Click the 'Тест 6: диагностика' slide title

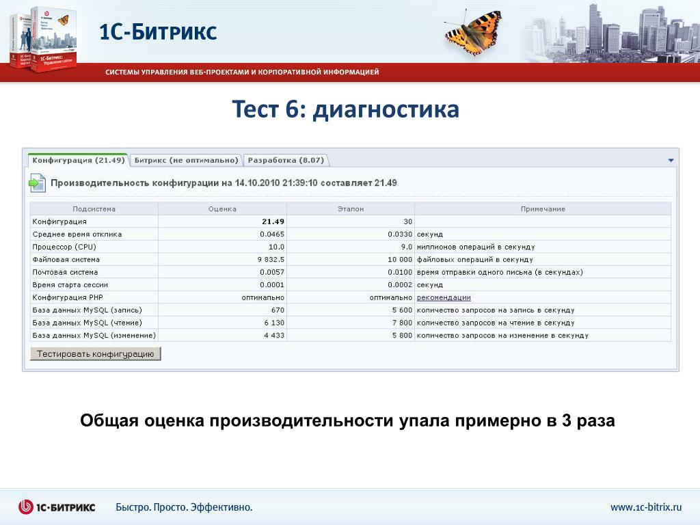click(345, 109)
